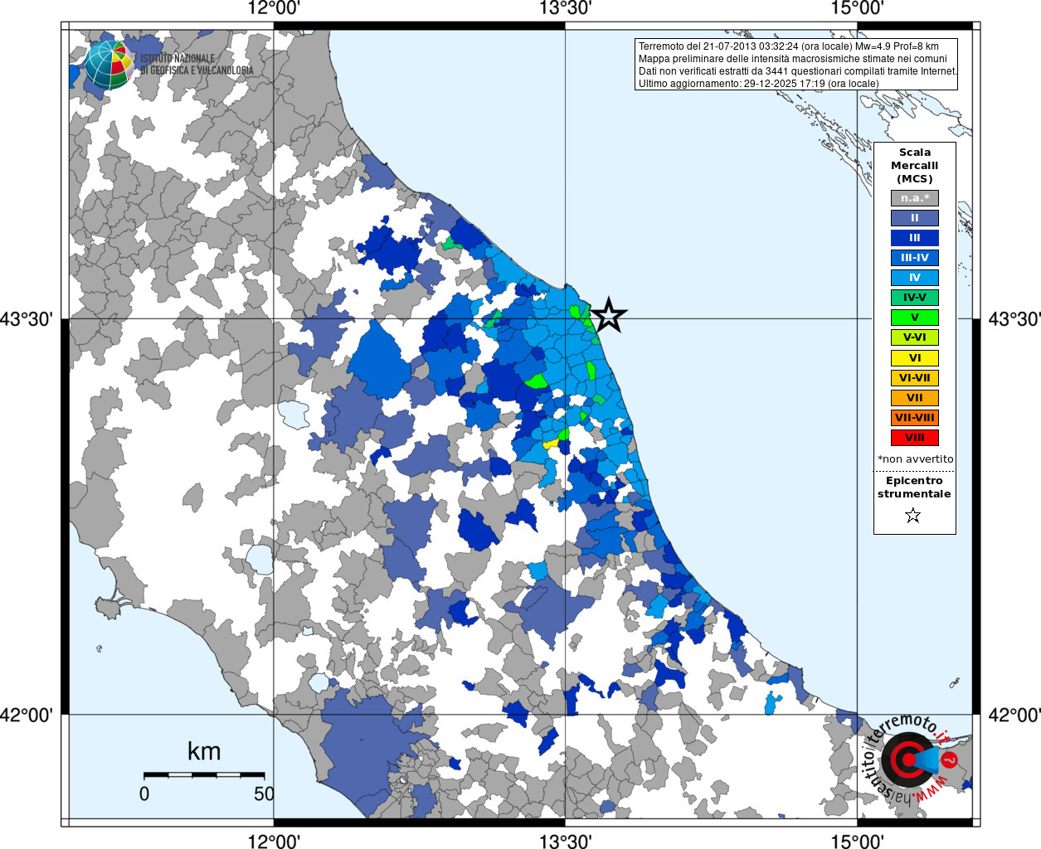
Task: Click the right 42°00' latitude label
Action: coord(1014,715)
